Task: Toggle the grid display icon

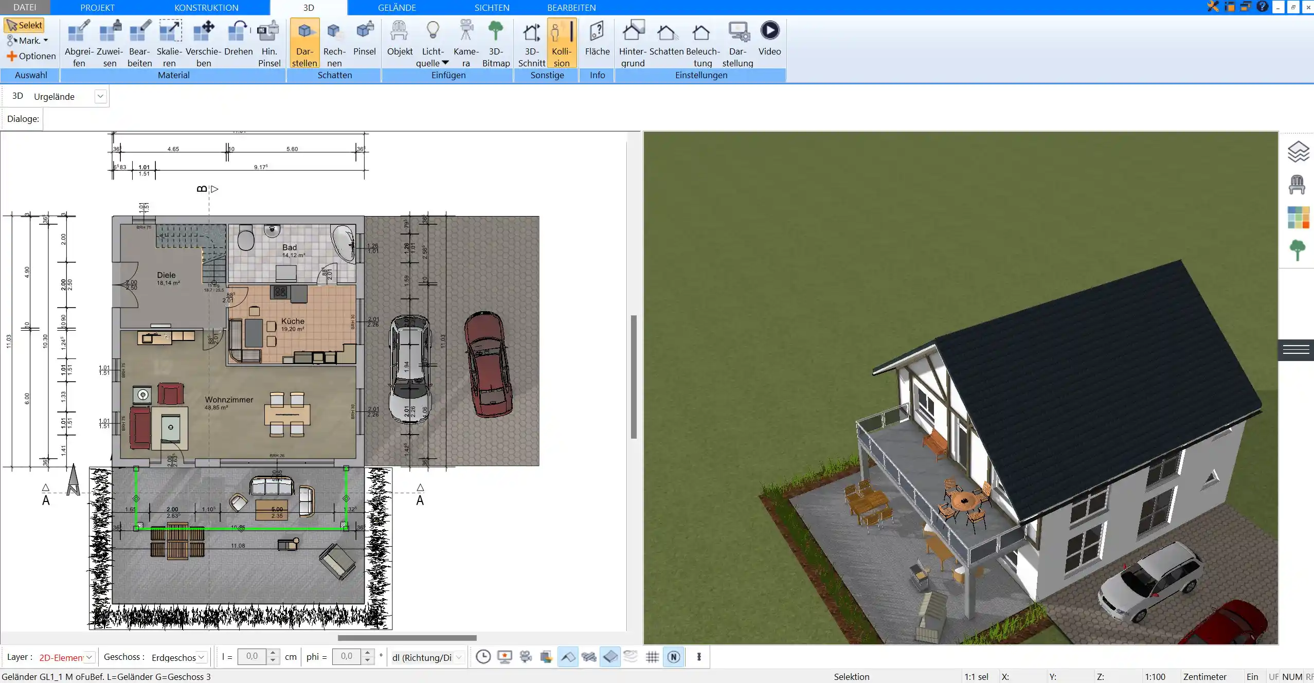Action: coord(652,657)
